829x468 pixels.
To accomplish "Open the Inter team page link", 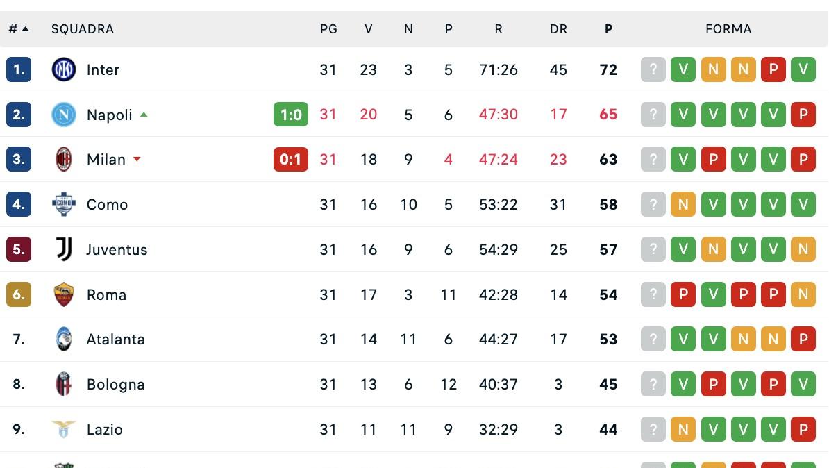I will tap(101, 69).
